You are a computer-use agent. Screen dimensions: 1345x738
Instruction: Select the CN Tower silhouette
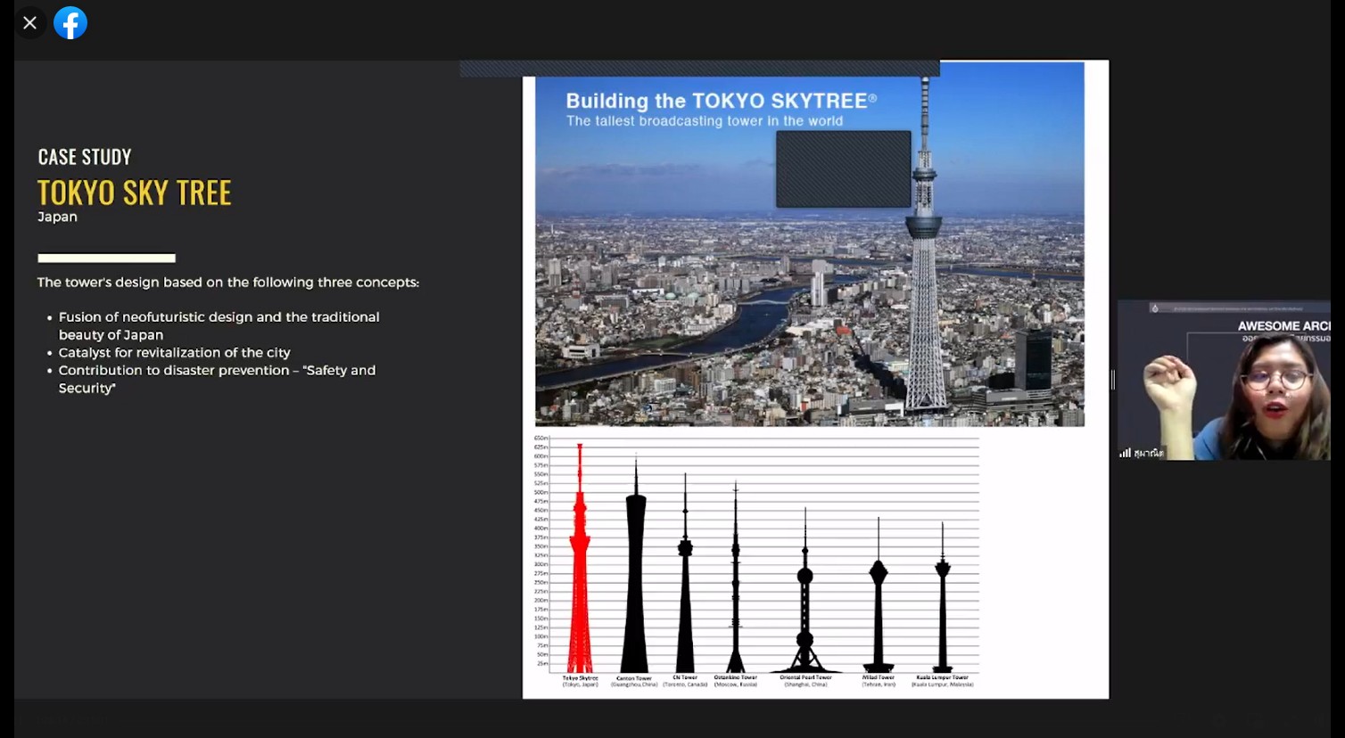coord(685,588)
